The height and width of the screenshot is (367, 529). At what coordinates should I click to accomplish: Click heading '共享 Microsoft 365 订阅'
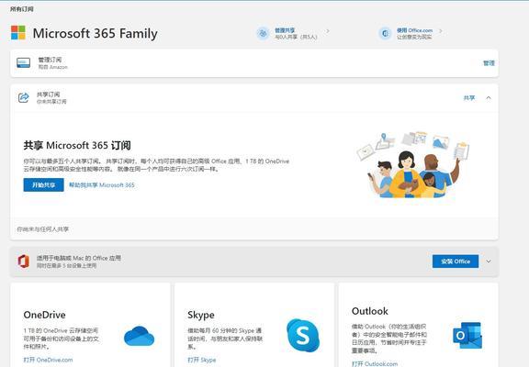pos(77,146)
